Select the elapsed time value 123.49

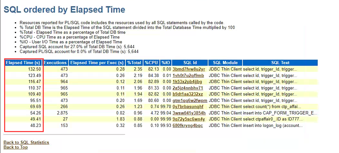click(34, 75)
